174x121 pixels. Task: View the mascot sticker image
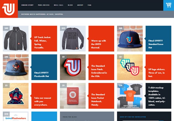16,96
